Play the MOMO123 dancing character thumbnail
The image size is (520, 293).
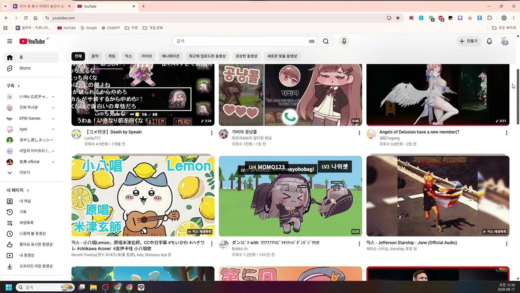[x=290, y=196]
